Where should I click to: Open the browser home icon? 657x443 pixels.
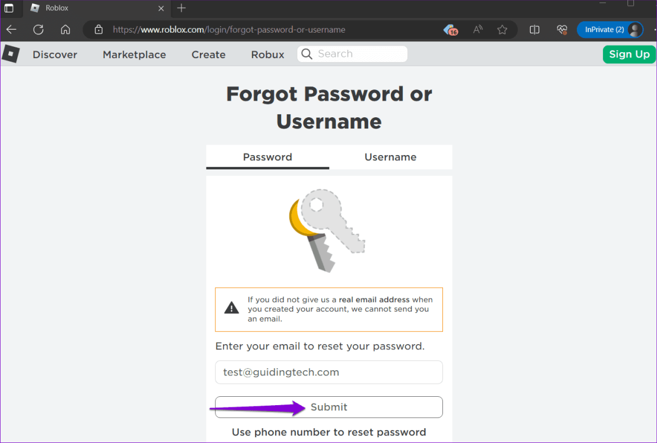[x=65, y=30]
